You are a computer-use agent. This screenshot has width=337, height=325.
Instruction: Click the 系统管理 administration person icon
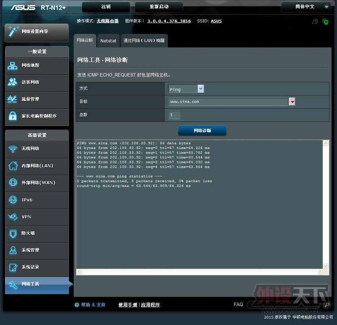point(13,250)
